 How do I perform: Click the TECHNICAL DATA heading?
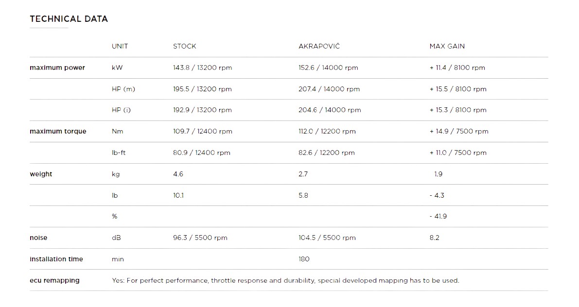69,19
